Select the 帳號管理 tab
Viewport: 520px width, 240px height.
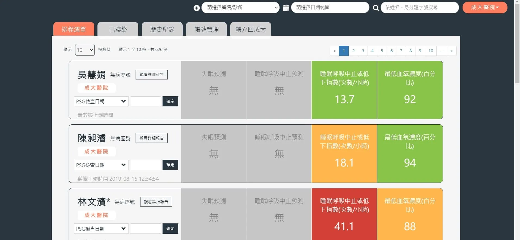point(206,29)
